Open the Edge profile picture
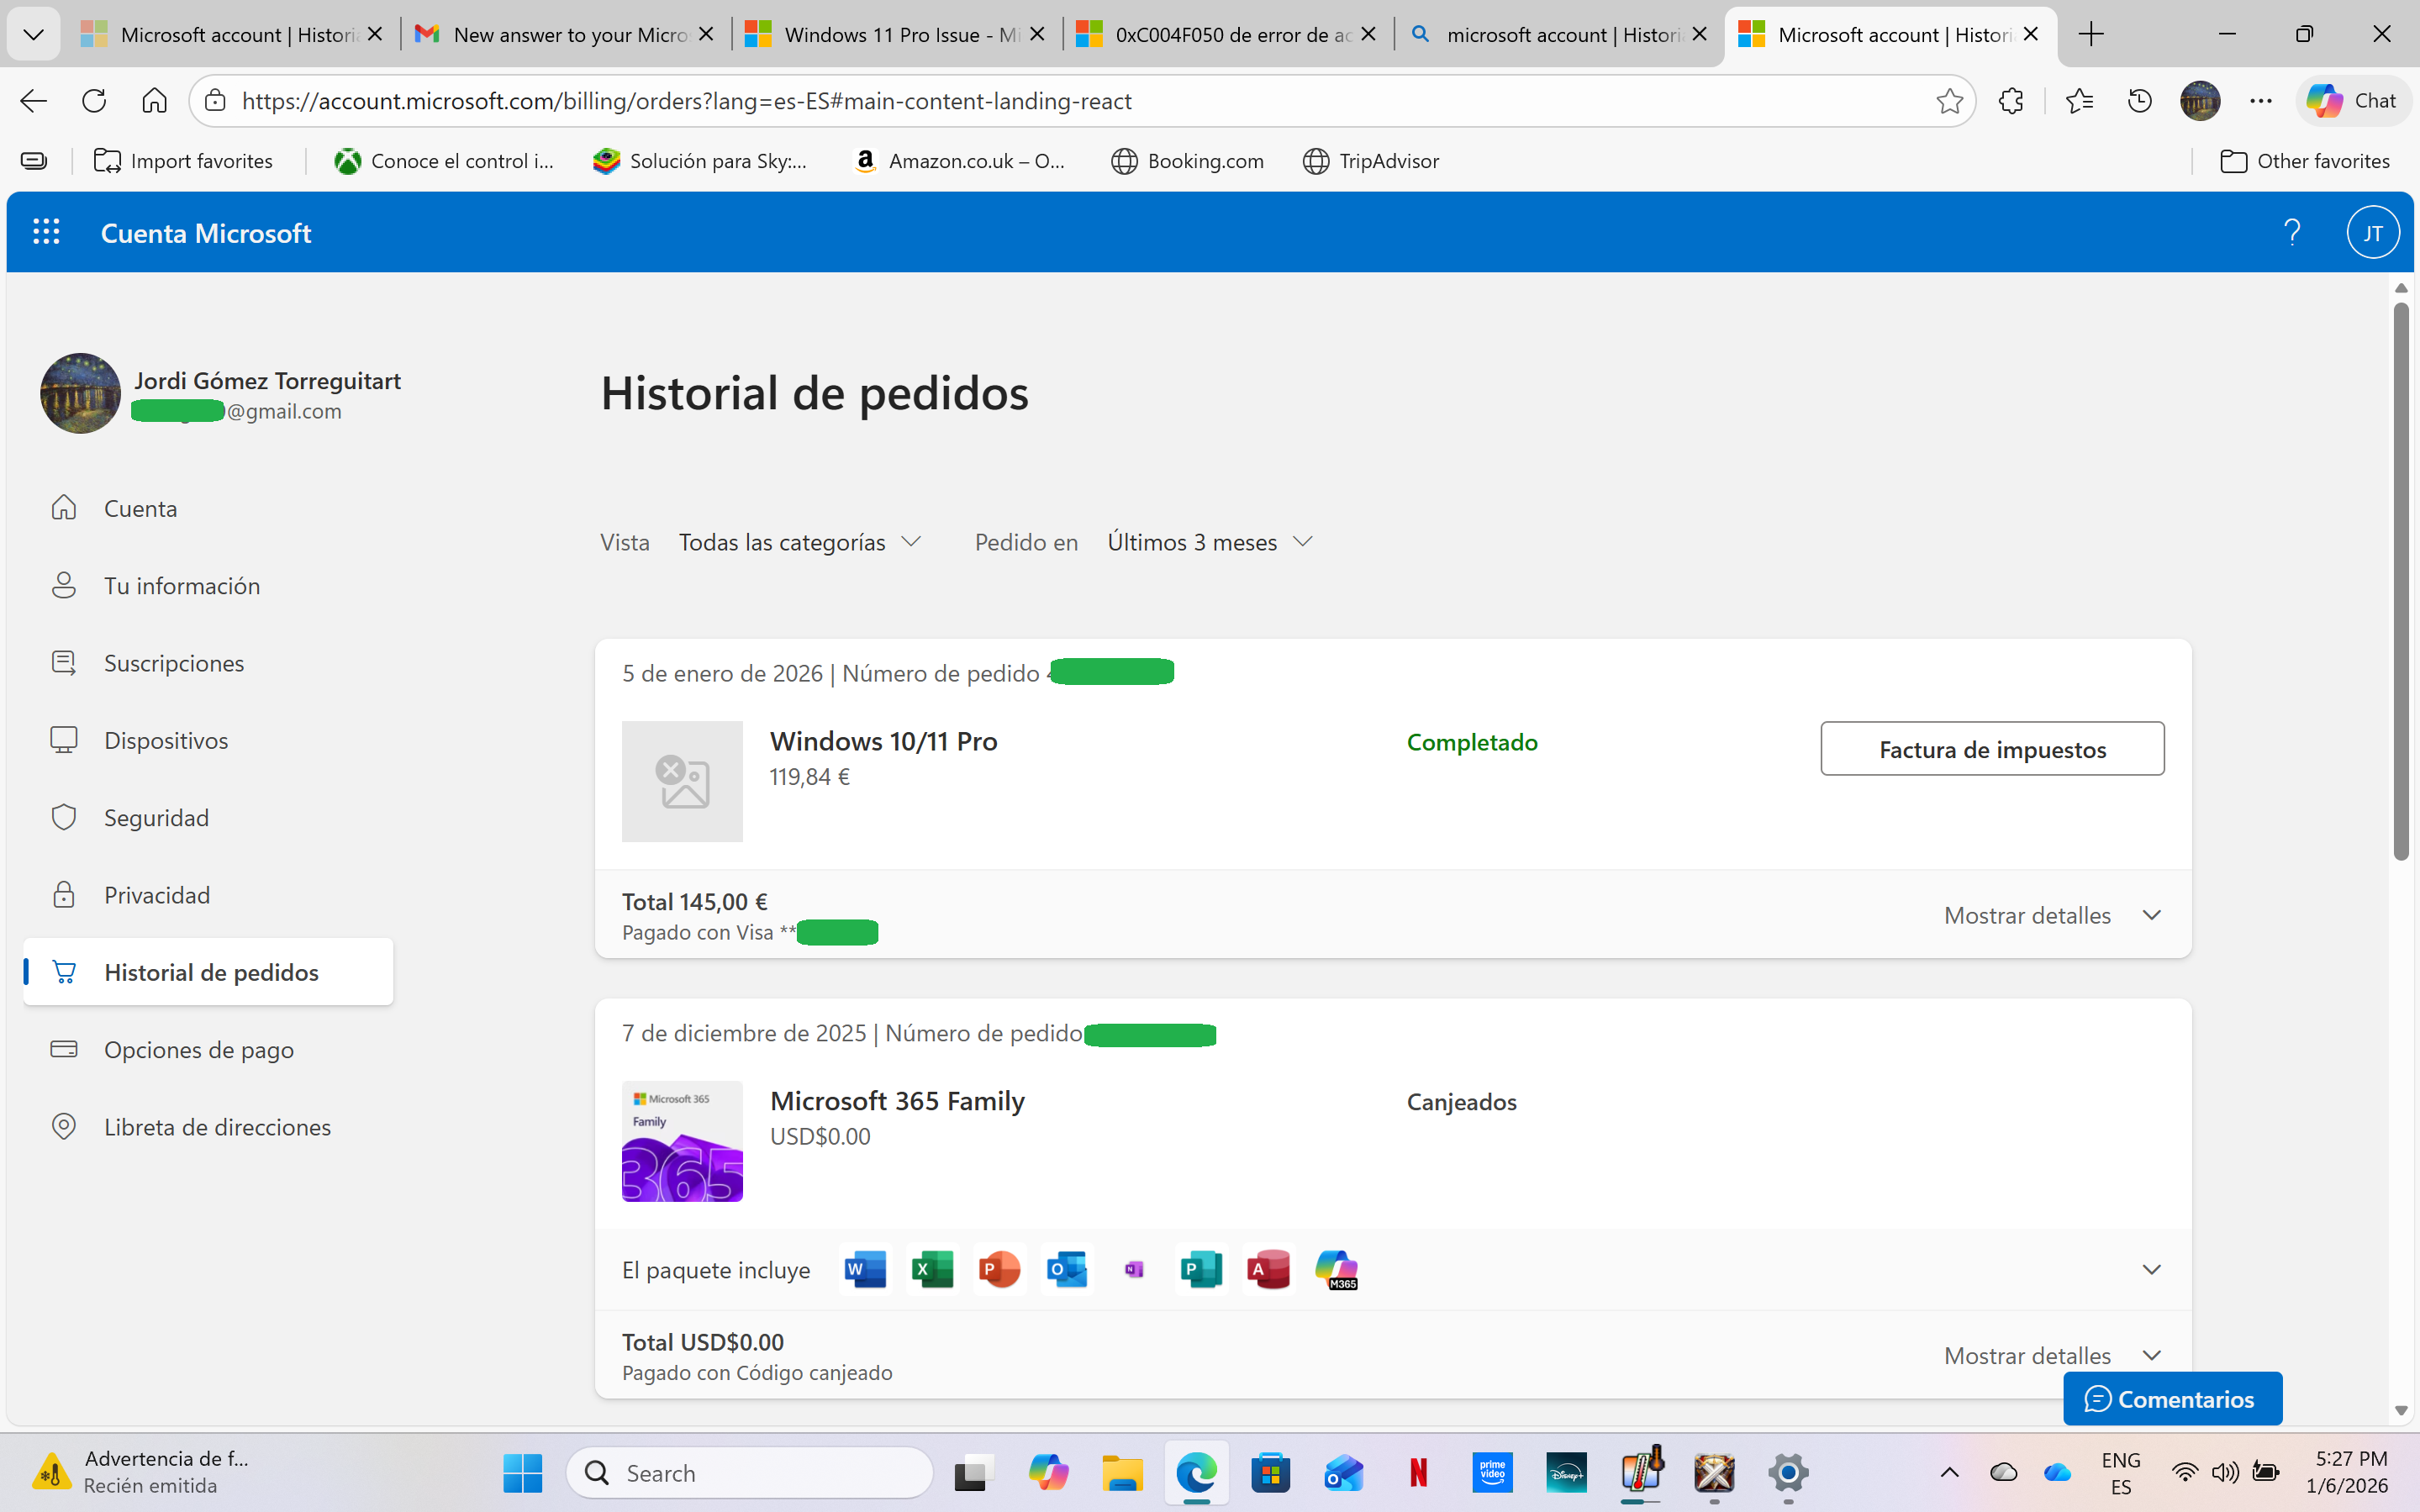The height and width of the screenshot is (1512, 2420). point(2200,101)
